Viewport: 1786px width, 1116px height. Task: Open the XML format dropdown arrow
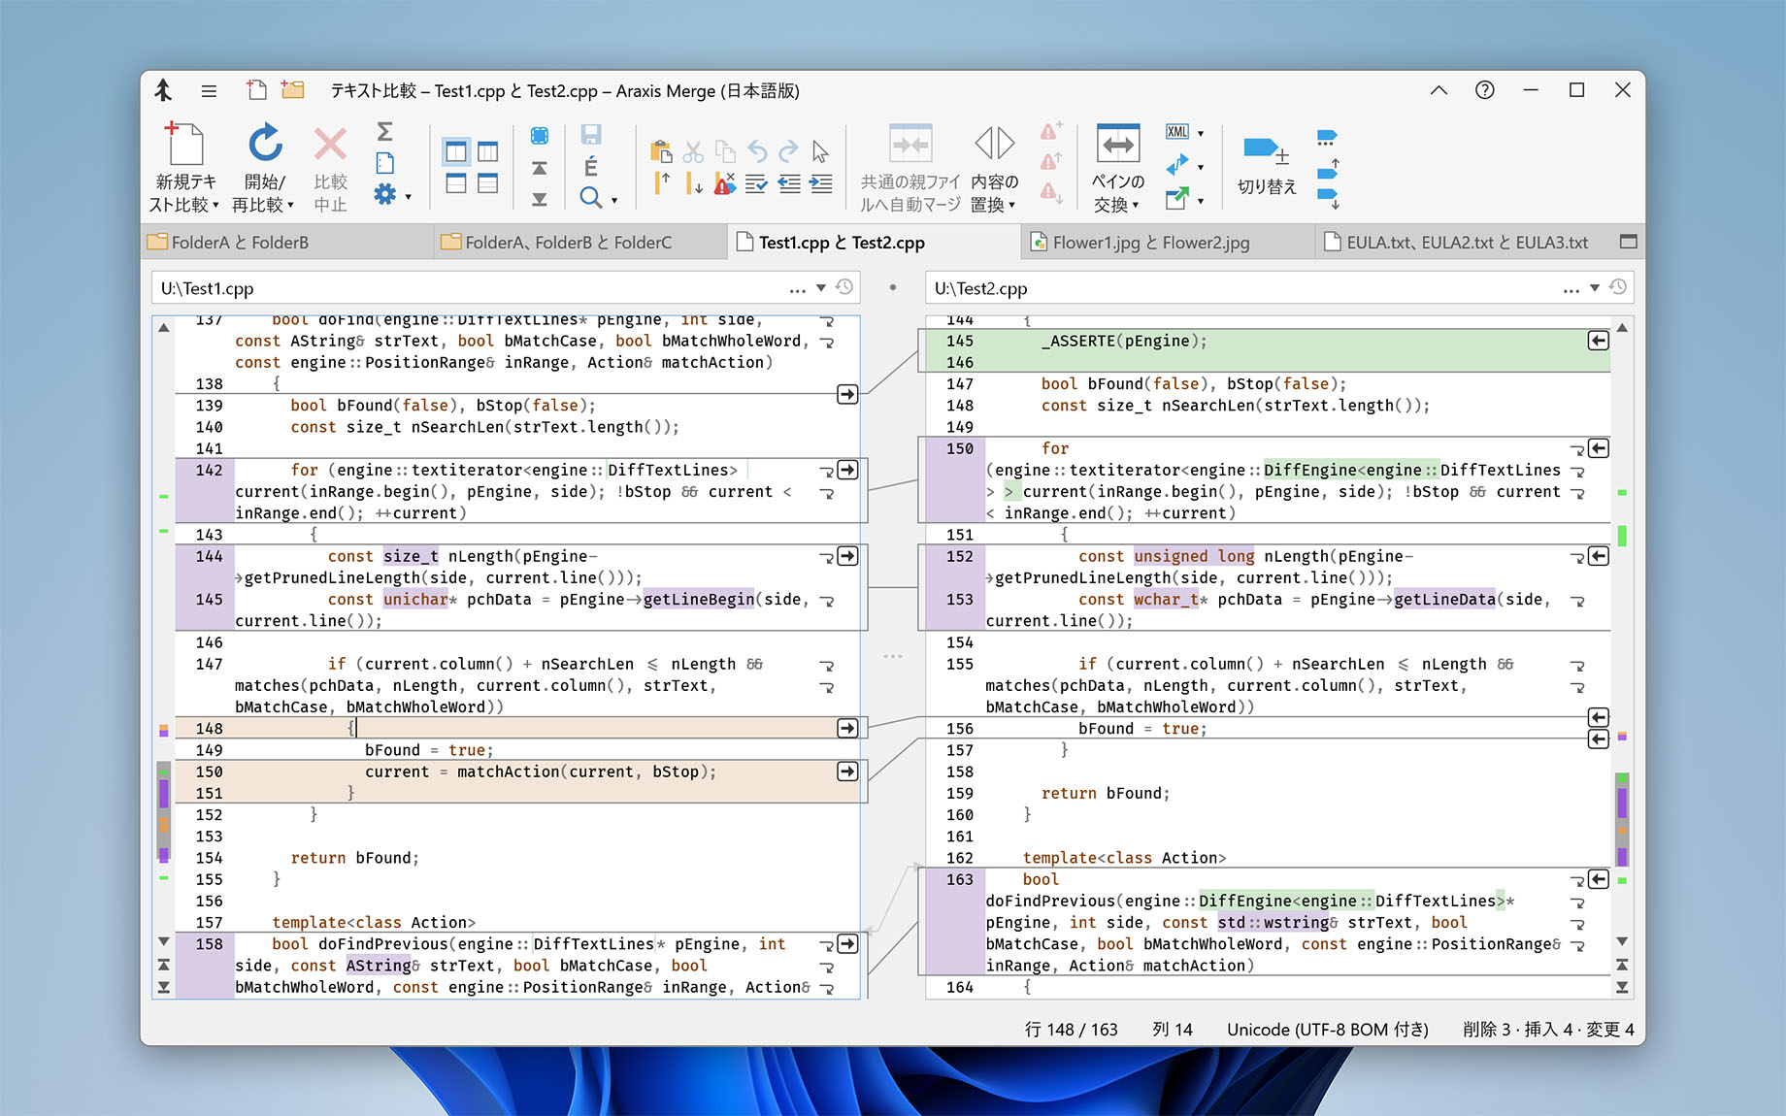pos(1200,132)
